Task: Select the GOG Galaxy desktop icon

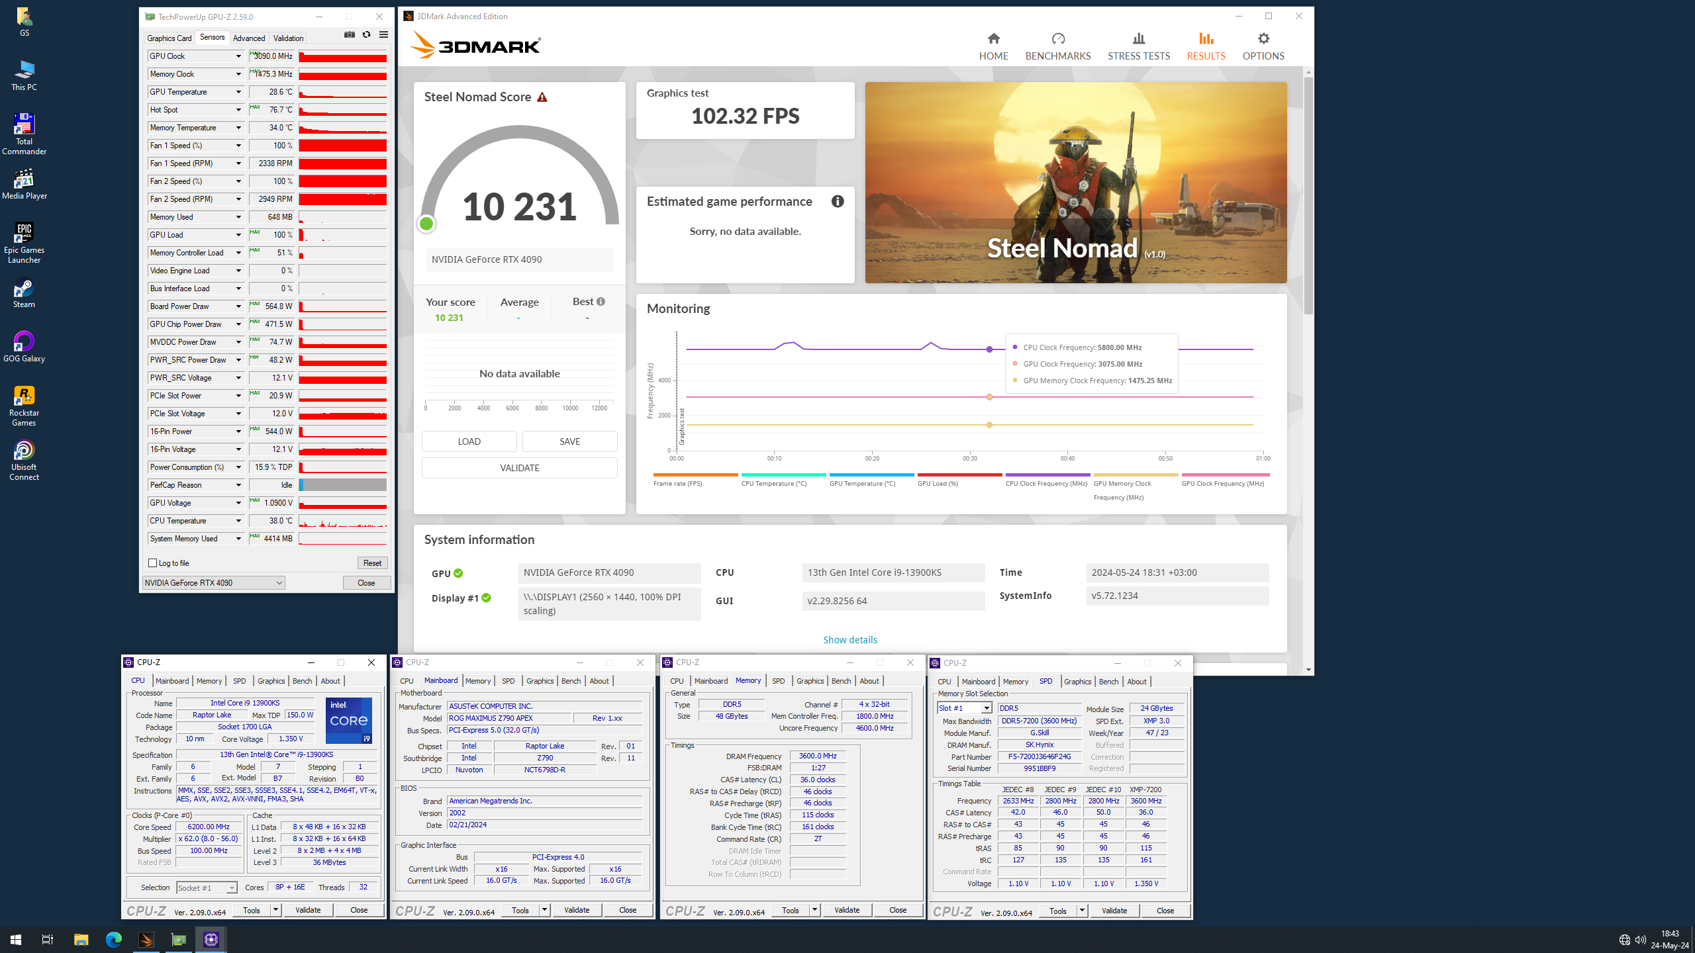Action: click(x=24, y=347)
